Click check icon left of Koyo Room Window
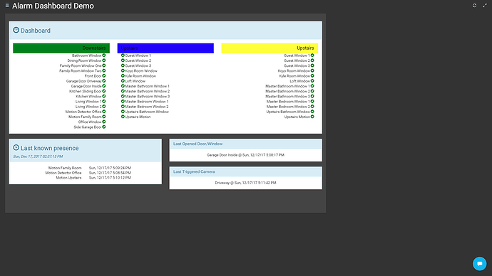492x276 pixels. point(123,70)
